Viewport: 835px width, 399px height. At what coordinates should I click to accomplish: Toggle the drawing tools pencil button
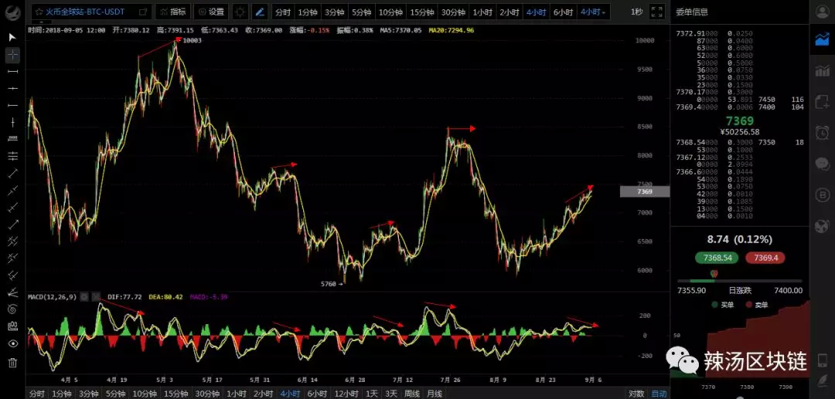(x=260, y=12)
